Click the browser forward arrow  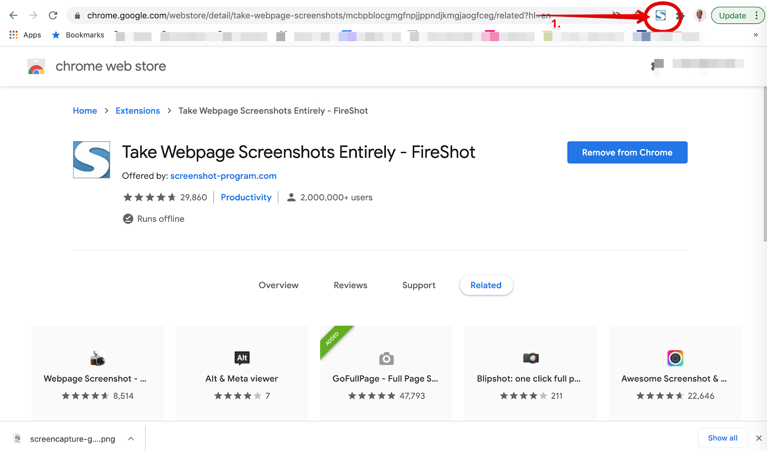pos(33,15)
